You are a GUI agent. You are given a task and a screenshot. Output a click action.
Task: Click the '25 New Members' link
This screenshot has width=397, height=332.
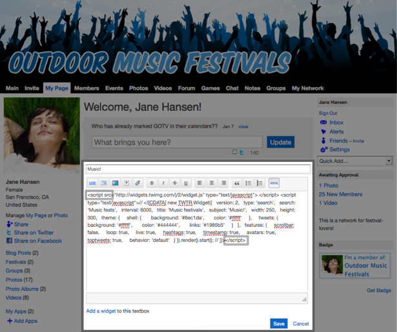pos(340,194)
